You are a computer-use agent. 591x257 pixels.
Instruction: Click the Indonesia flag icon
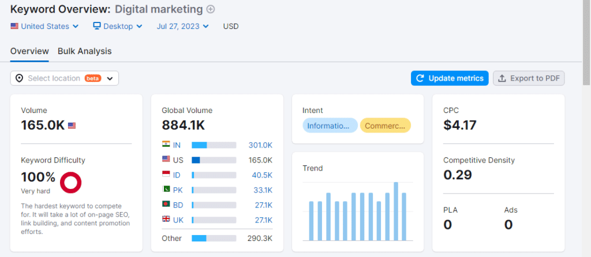point(166,175)
